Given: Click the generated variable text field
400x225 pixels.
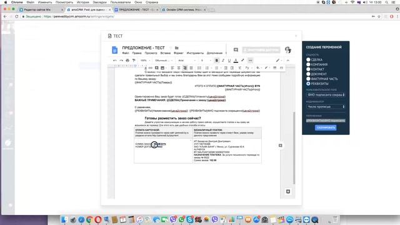Looking at the screenshot, I should (x=326, y=121).
